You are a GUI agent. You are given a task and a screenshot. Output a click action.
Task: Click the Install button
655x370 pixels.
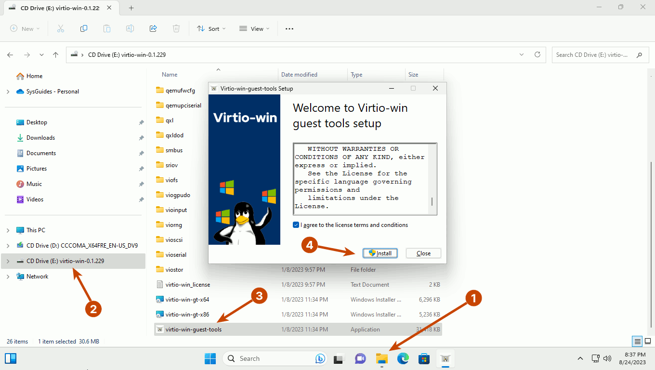pos(380,253)
